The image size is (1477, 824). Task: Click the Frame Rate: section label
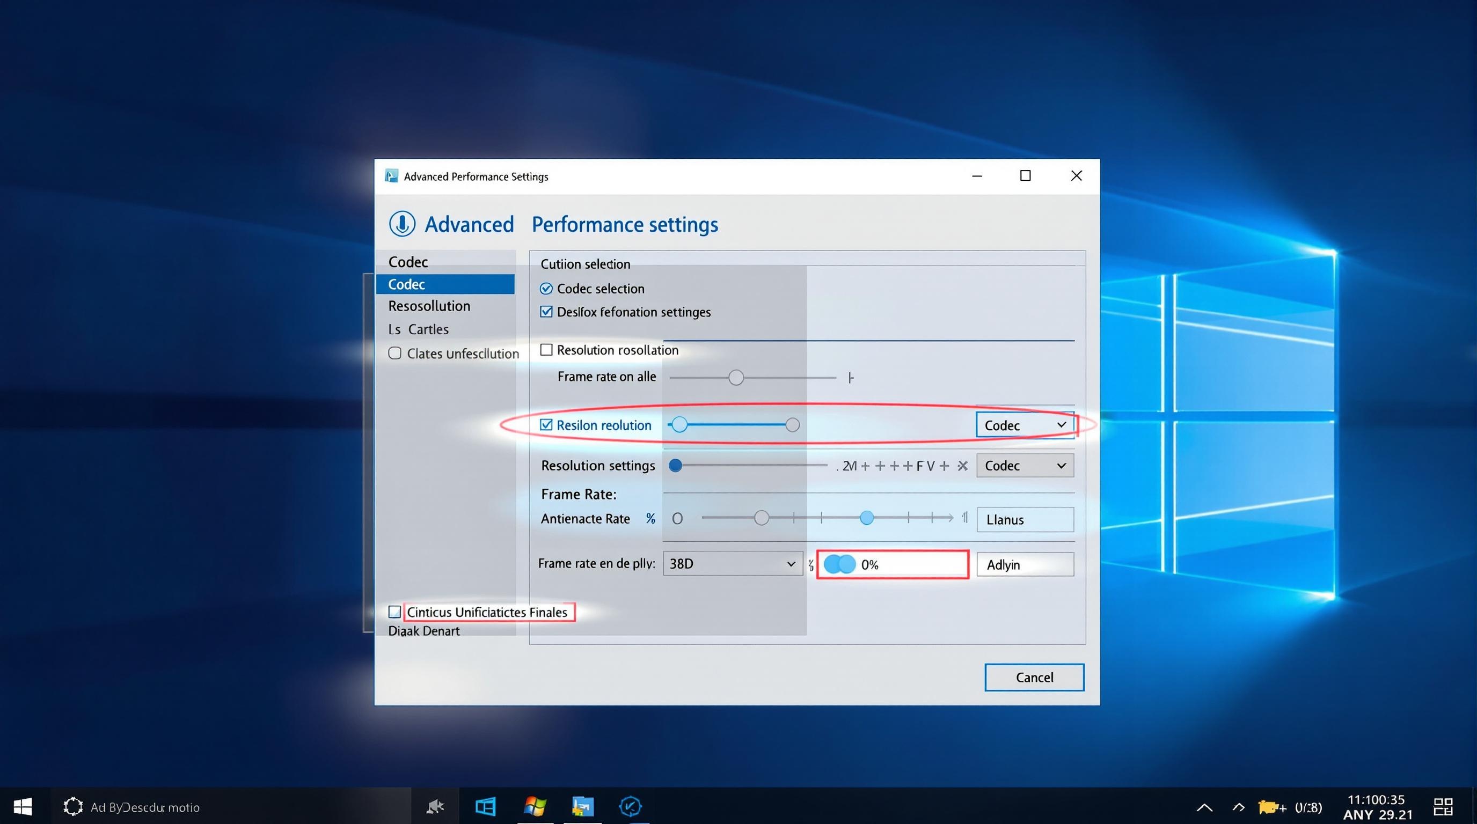click(x=579, y=494)
